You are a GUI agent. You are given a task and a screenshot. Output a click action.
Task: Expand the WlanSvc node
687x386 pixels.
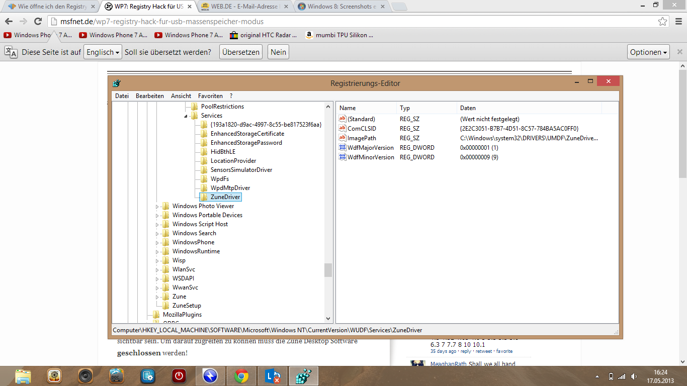pyautogui.click(x=157, y=269)
